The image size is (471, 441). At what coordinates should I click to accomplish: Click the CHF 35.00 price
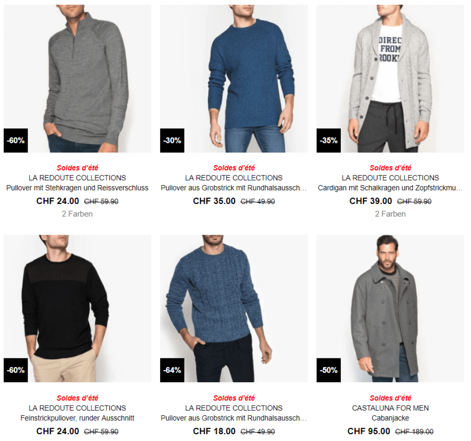pyautogui.click(x=214, y=201)
